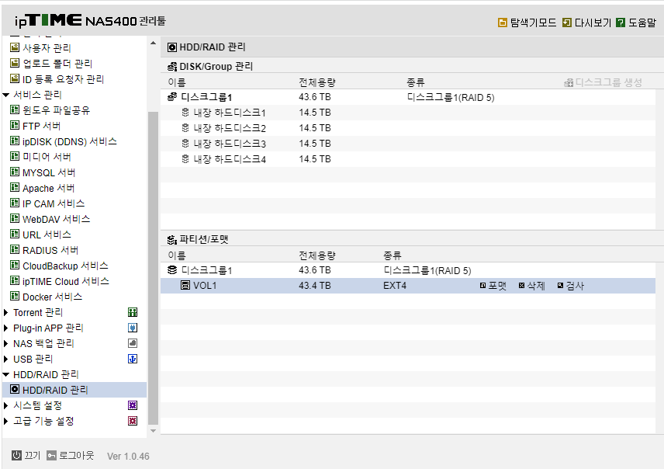Click the ID 등록 요청자 관리 icon

pyautogui.click(x=15, y=79)
